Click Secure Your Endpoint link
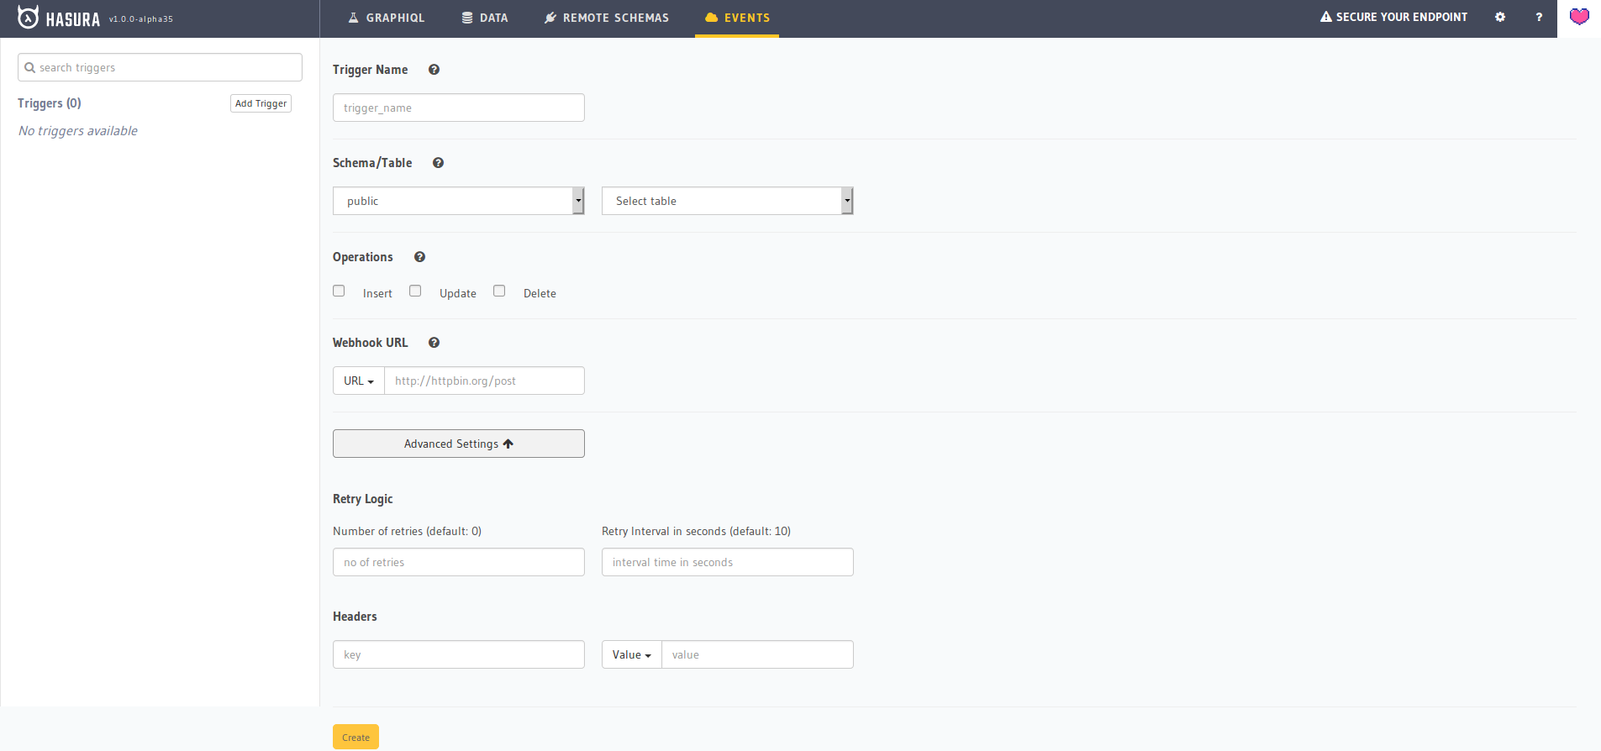The width and height of the screenshot is (1601, 751). tap(1393, 17)
